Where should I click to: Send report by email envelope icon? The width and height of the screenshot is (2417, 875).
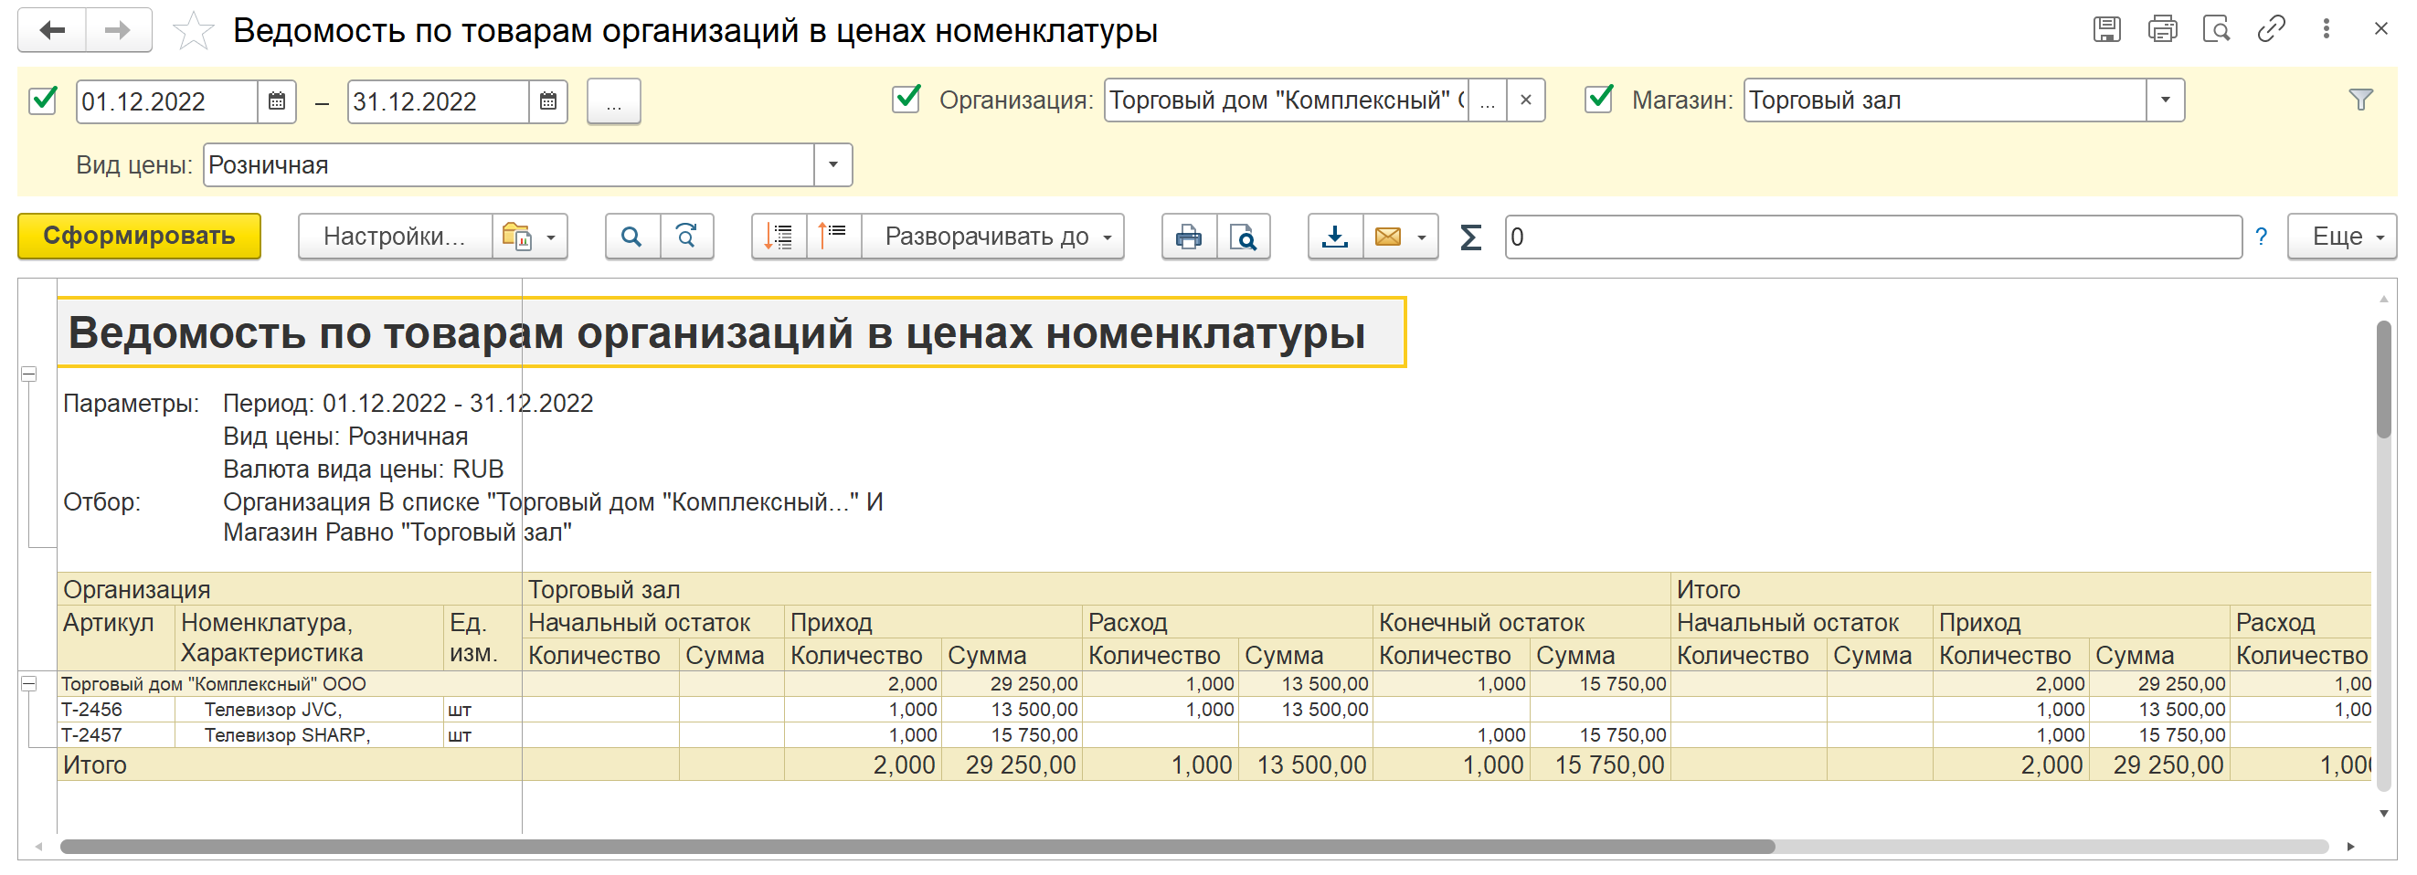[1388, 237]
